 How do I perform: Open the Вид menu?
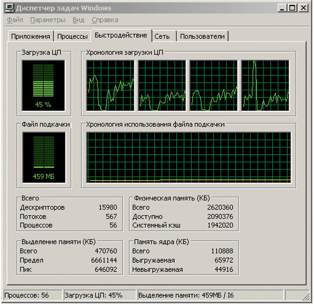[x=78, y=20]
